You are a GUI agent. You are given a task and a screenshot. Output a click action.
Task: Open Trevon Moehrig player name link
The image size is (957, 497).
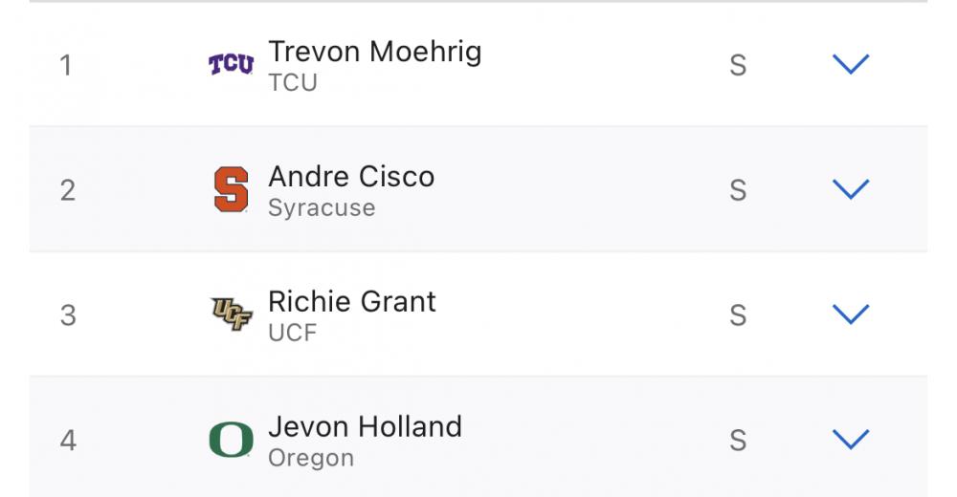[374, 52]
